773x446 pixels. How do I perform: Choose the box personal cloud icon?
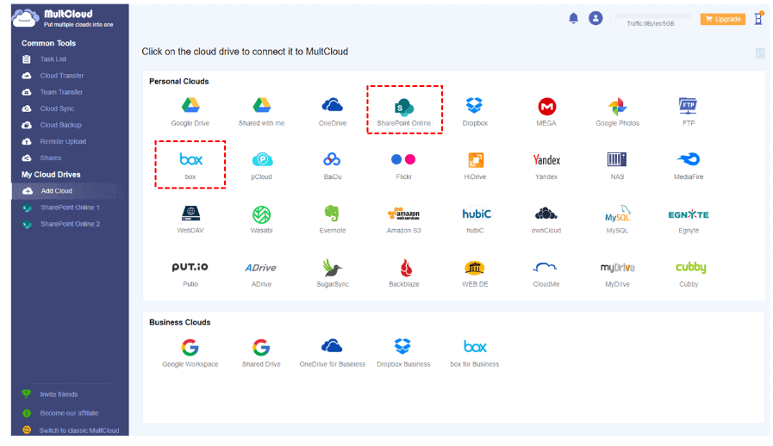(x=190, y=159)
